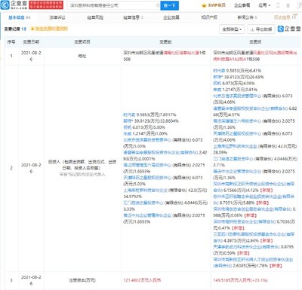The width and height of the screenshot is (302, 290).
Task: Click the 导出数据 export button
Action: click(261, 29)
